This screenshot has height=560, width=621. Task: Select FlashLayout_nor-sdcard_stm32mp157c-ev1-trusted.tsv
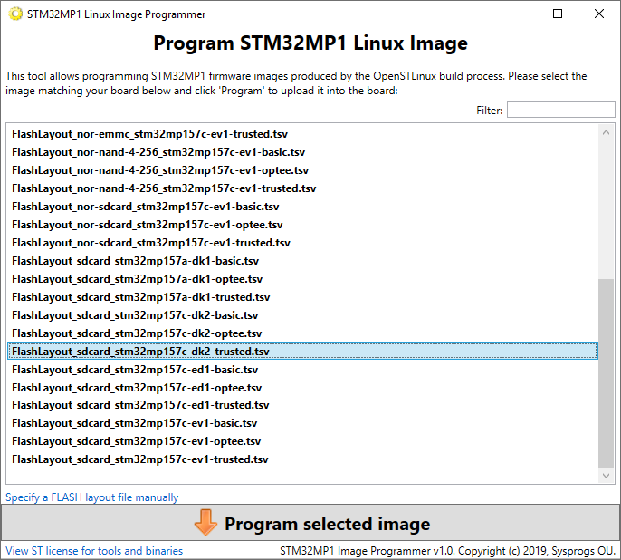click(303, 243)
